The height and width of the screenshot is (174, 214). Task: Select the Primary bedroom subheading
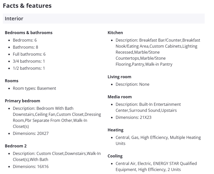coord(22,101)
